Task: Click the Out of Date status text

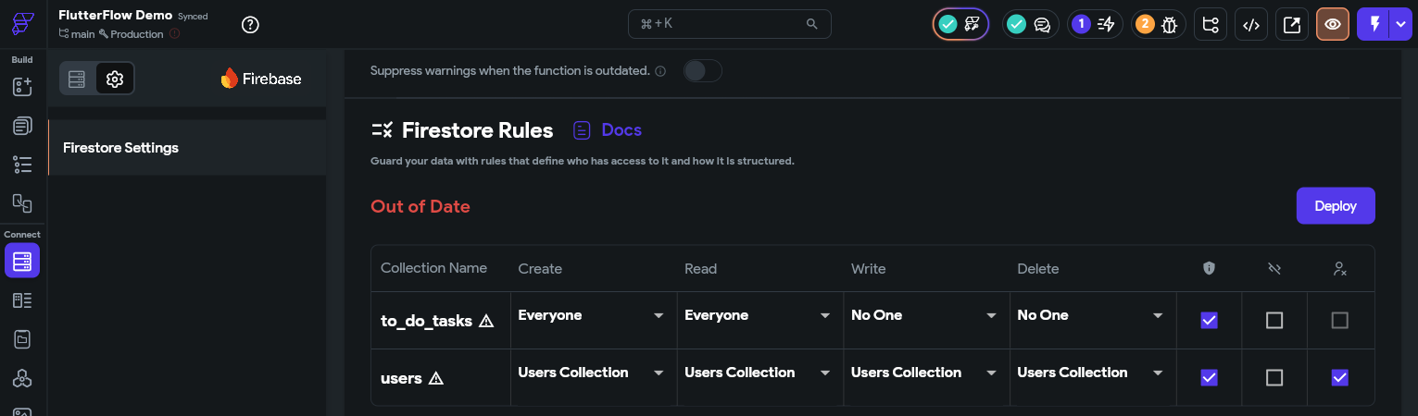Action: click(420, 206)
